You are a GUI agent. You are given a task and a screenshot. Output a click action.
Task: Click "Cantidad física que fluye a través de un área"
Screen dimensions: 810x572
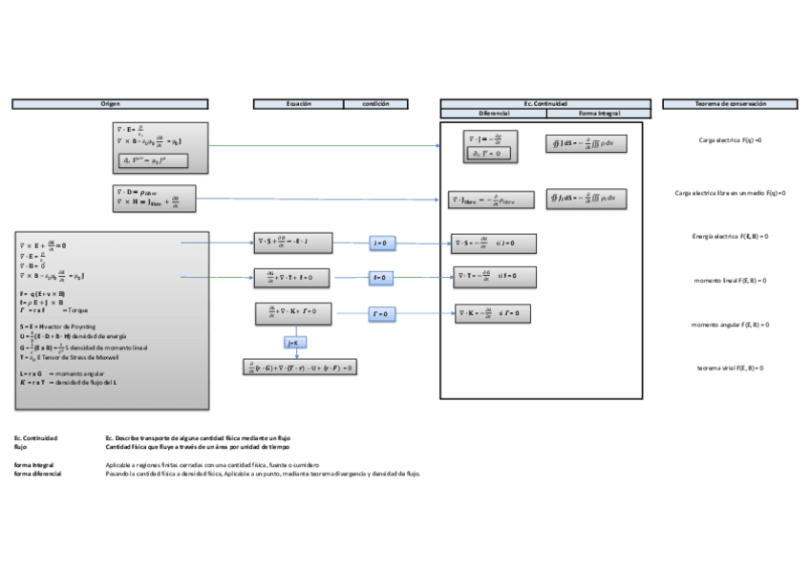(198, 447)
